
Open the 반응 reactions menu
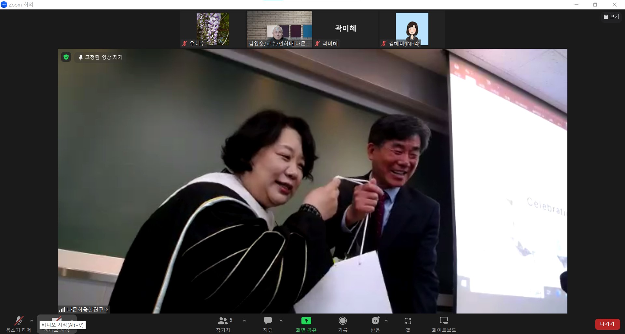tap(375, 324)
